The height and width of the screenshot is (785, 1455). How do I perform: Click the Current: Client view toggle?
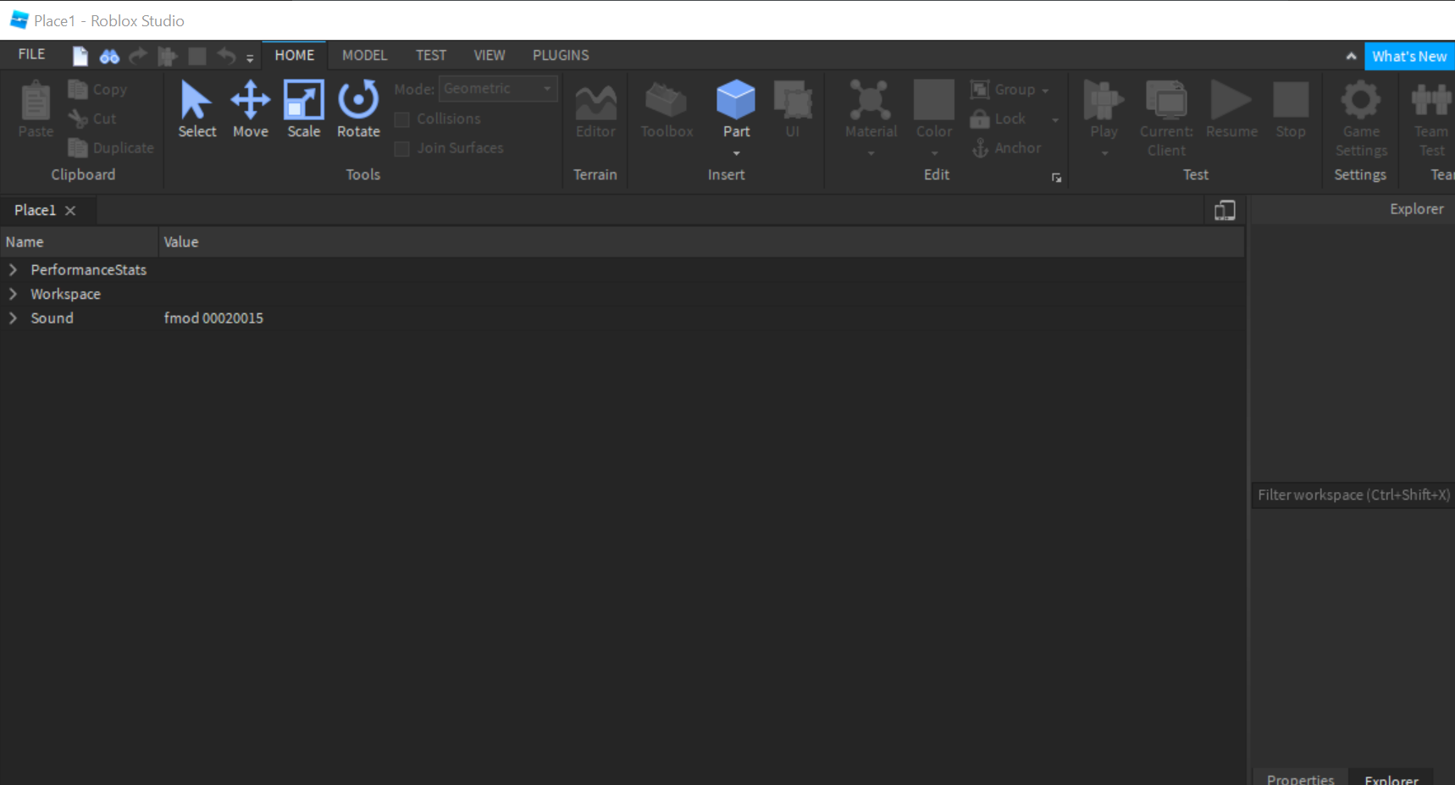[1166, 119]
